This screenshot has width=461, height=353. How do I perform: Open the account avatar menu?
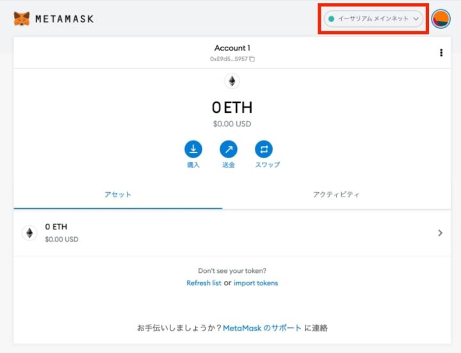[441, 19]
